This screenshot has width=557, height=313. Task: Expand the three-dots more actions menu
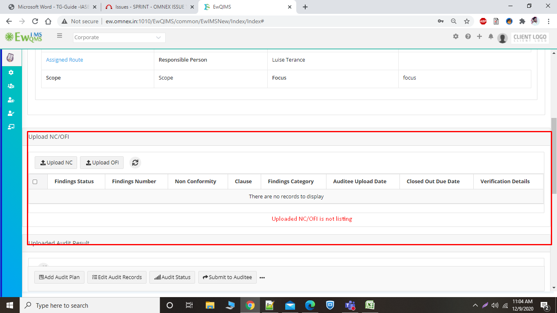262,277
